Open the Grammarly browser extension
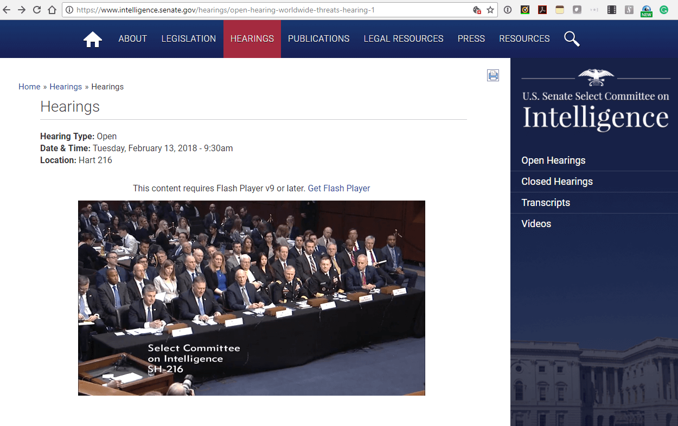 [663, 9]
